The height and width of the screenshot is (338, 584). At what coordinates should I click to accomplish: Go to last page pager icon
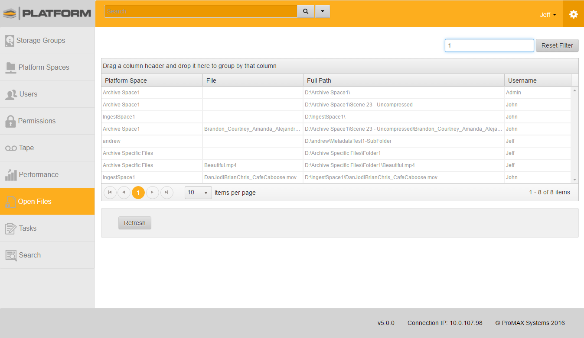tap(166, 193)
